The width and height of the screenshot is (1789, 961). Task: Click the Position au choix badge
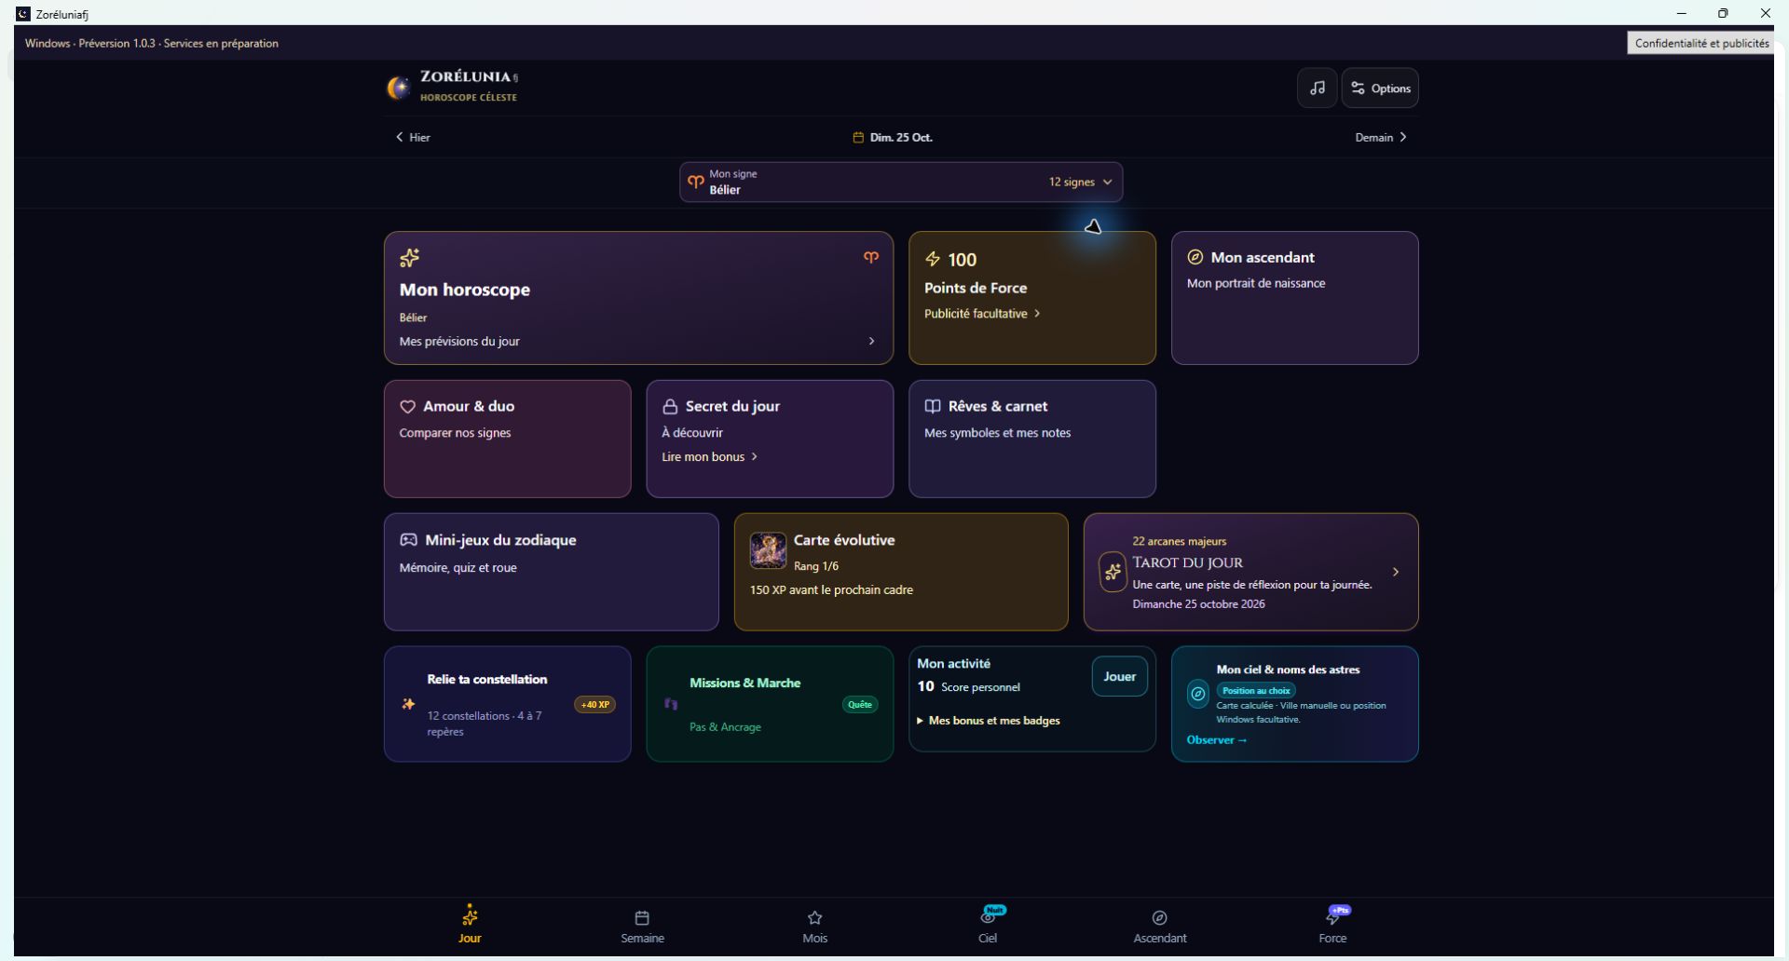point(1256,691)
